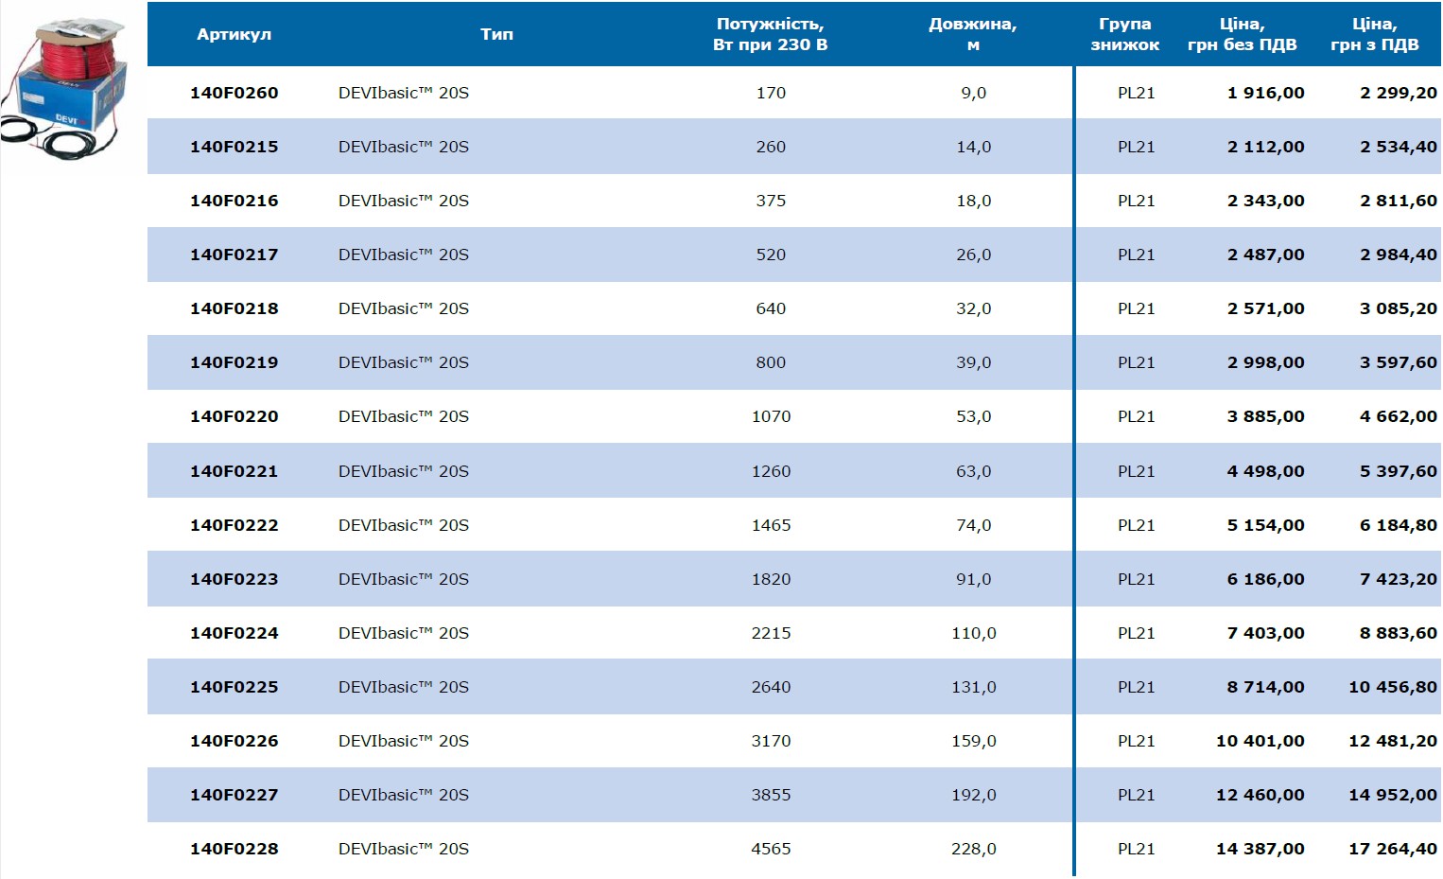Click length value 14,0
This screenshot has height=879, width=1443.
coord(973,147)
